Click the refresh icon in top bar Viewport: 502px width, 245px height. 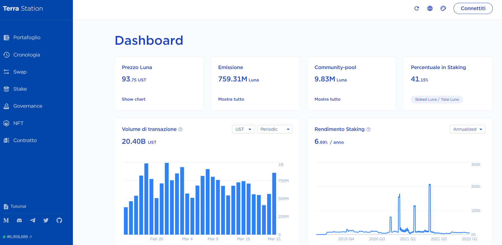pos(417,8)
